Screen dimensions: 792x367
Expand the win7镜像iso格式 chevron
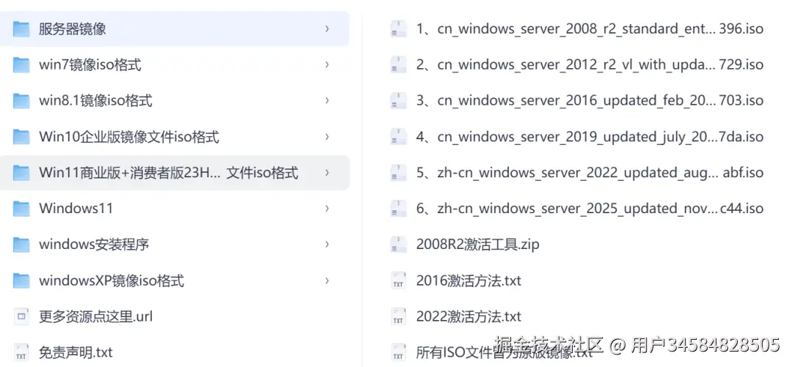[x=327, y=64]
